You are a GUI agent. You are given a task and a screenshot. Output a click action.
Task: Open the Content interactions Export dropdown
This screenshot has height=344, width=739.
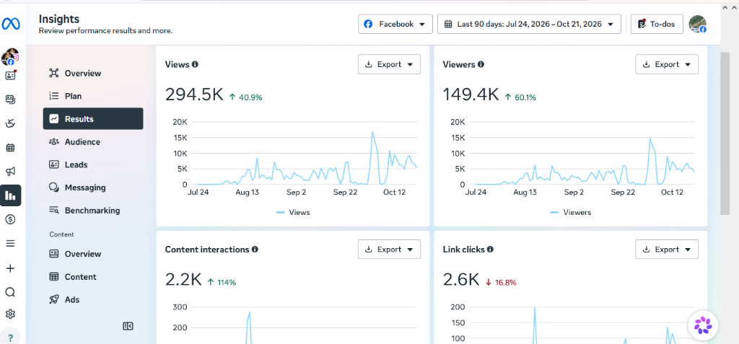click(x=389, y=250)
